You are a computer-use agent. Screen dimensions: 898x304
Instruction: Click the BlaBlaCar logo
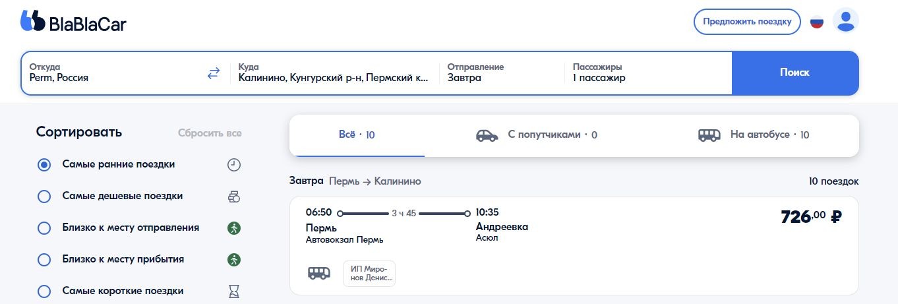point(73,22)
